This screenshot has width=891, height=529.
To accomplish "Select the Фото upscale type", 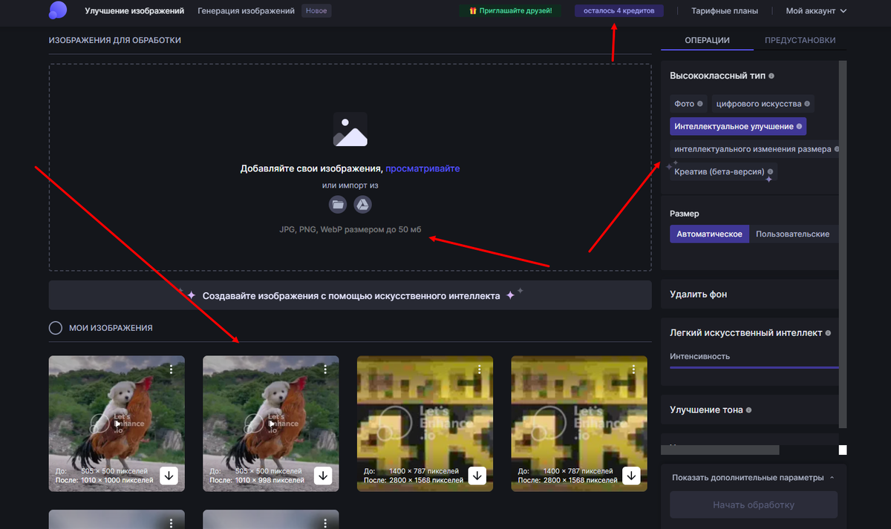I will click(x=688, y=104).
